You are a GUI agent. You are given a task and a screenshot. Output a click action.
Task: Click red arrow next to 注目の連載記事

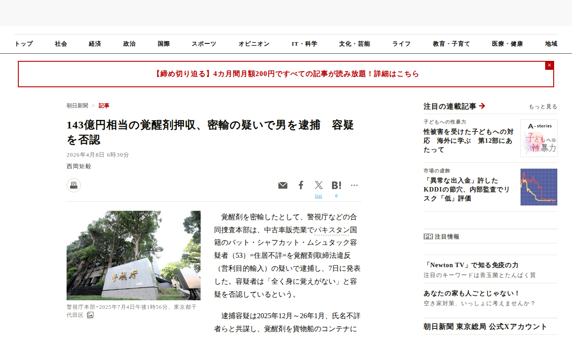click(482, 106)
